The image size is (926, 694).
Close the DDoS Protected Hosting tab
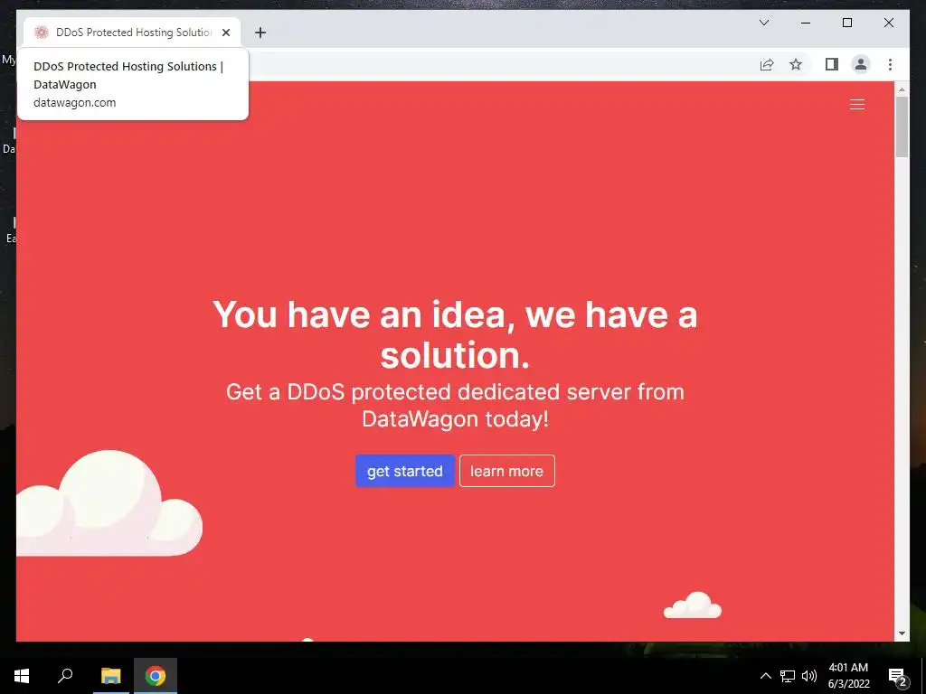[x=225, y=33]
